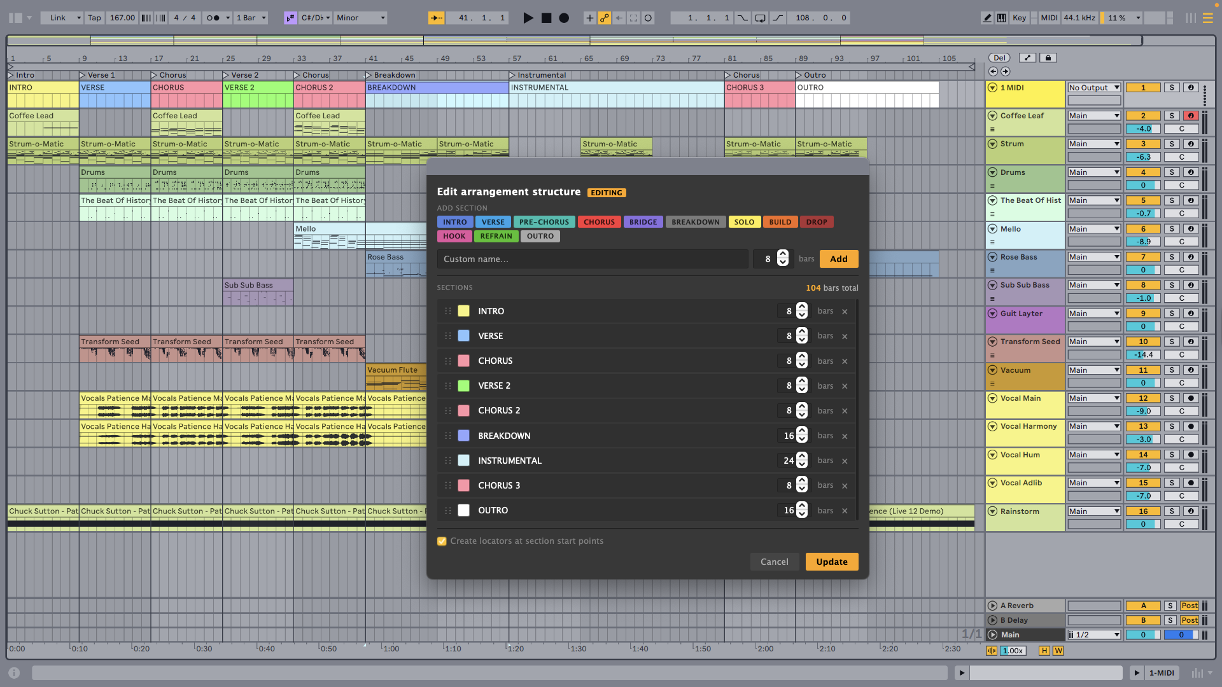The image size is (1222, 687).
Task: Fold the Mello track with its arrow
Action: coord(992,229)
